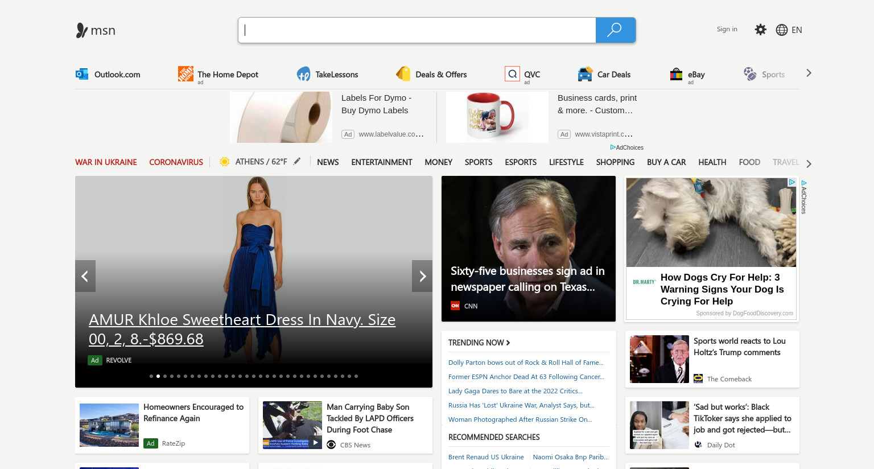Click the Dymo label roll ad image
The image size is (874, 469).
tap(281, 117)
